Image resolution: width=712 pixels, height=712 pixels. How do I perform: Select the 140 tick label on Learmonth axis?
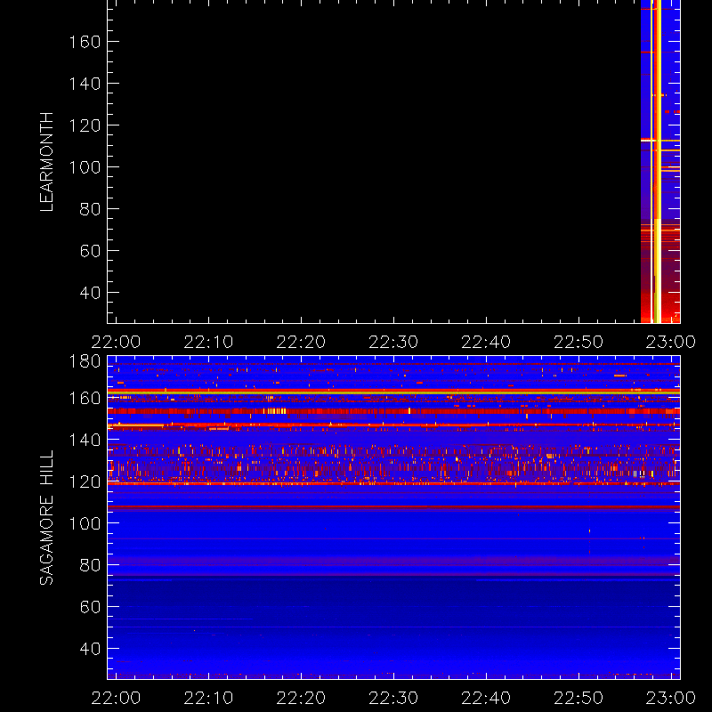coord(85,84)
